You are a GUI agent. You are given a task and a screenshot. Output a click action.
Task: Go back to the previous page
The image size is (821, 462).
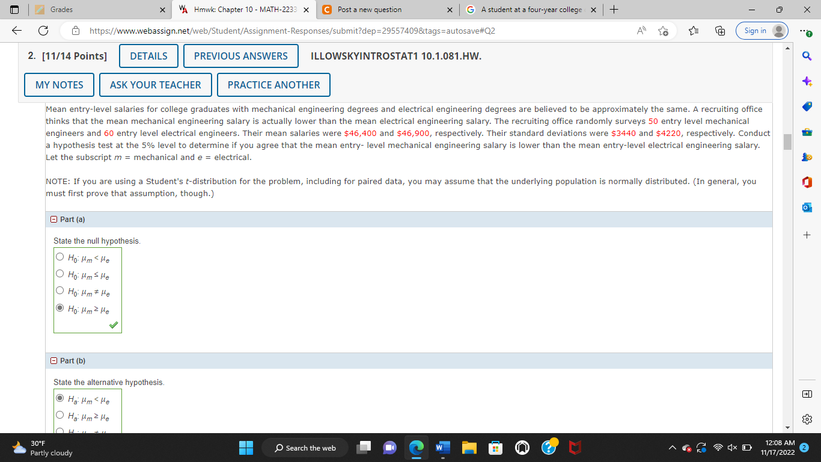16,31
